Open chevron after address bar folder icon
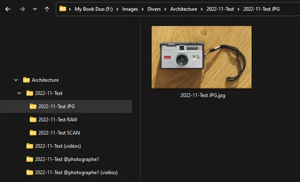This screenshot has width=300, height=182. tap(70, 9)
